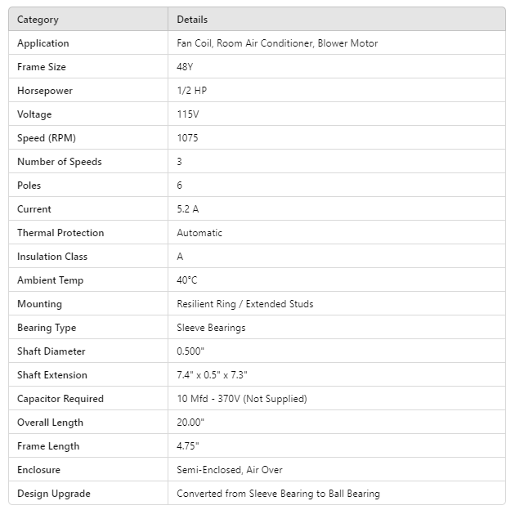Select the 115V voltage value
Image resolution: width=515 pixels, height=510 pixels.
click(188, 114)
